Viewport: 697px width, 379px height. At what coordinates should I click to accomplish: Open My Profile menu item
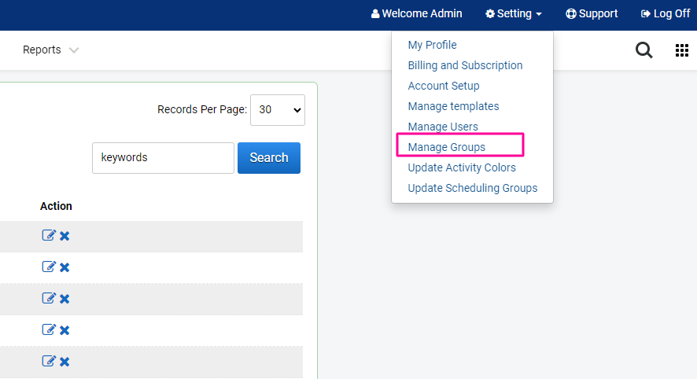pos(432,45)
